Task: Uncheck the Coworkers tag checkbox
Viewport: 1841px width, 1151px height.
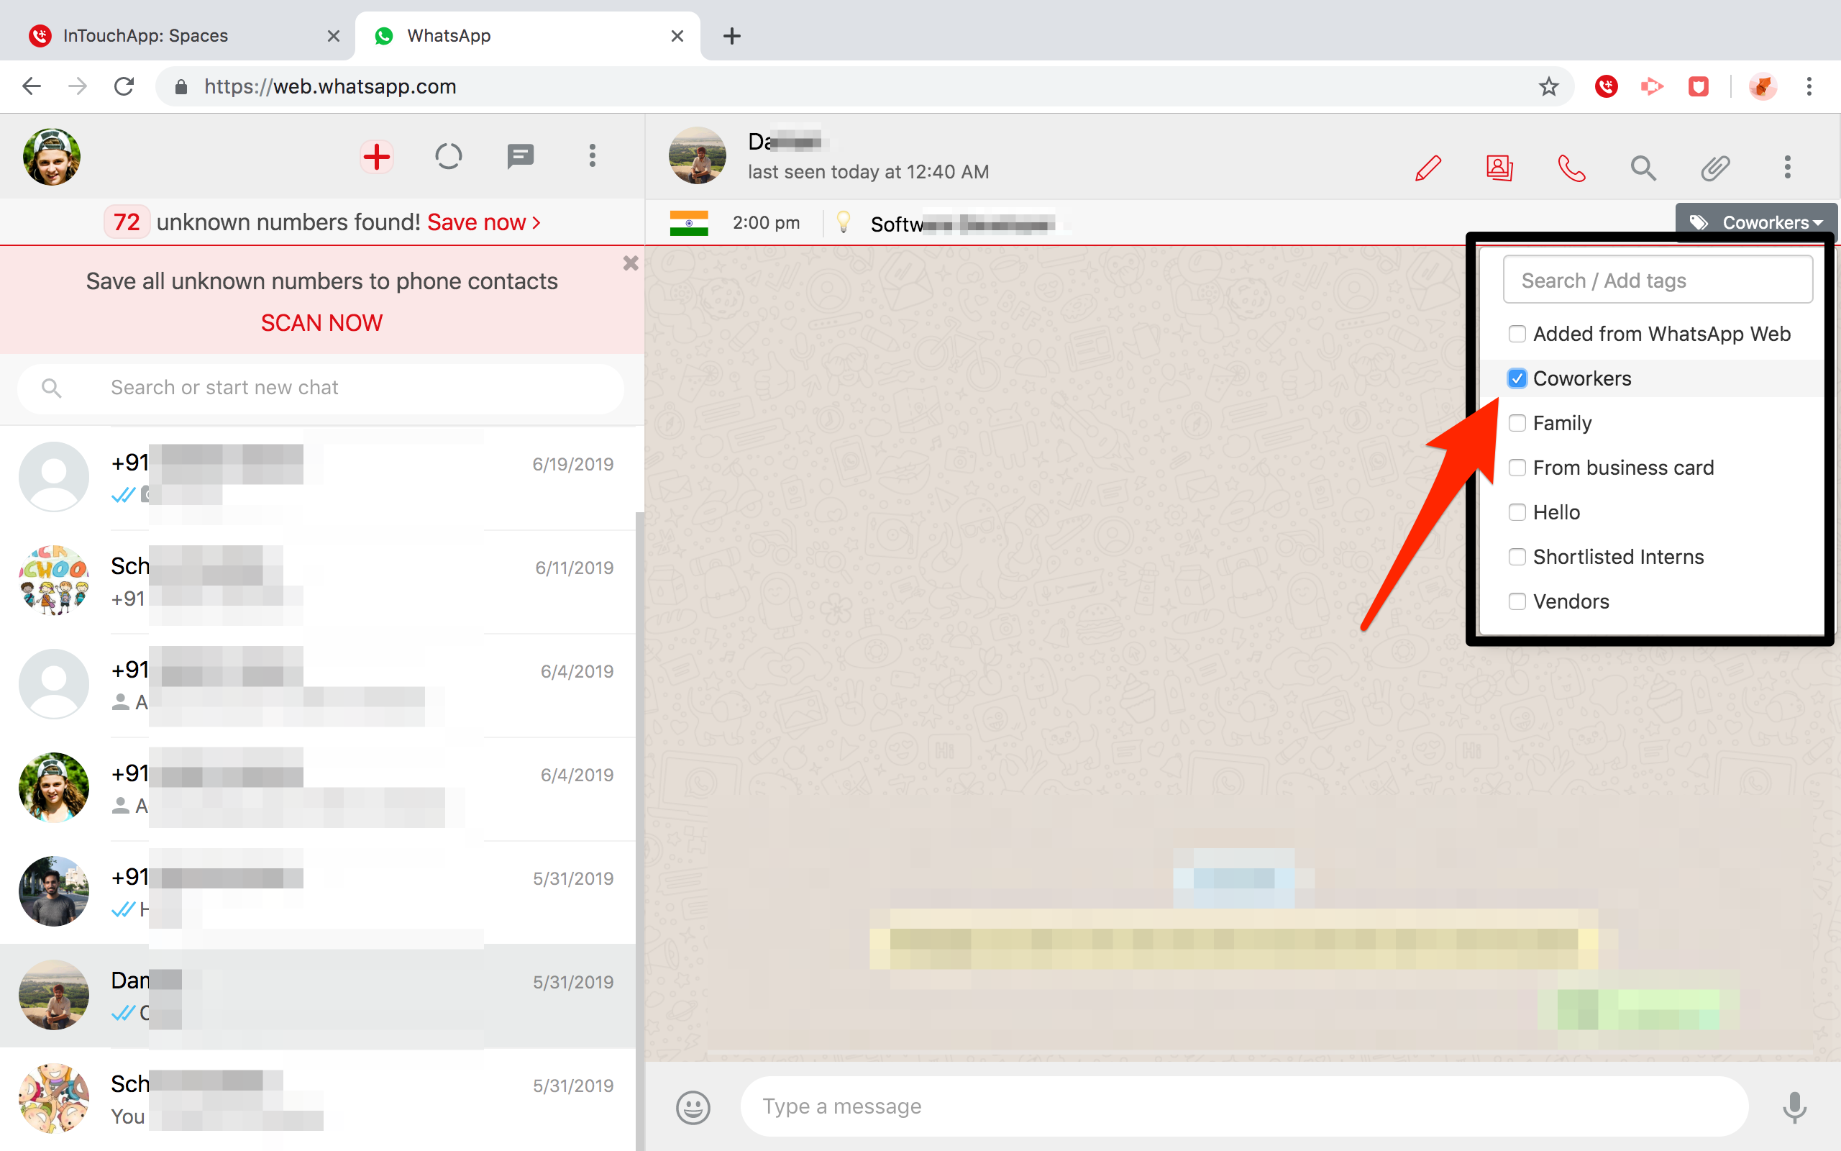Action: (1517, 378)
